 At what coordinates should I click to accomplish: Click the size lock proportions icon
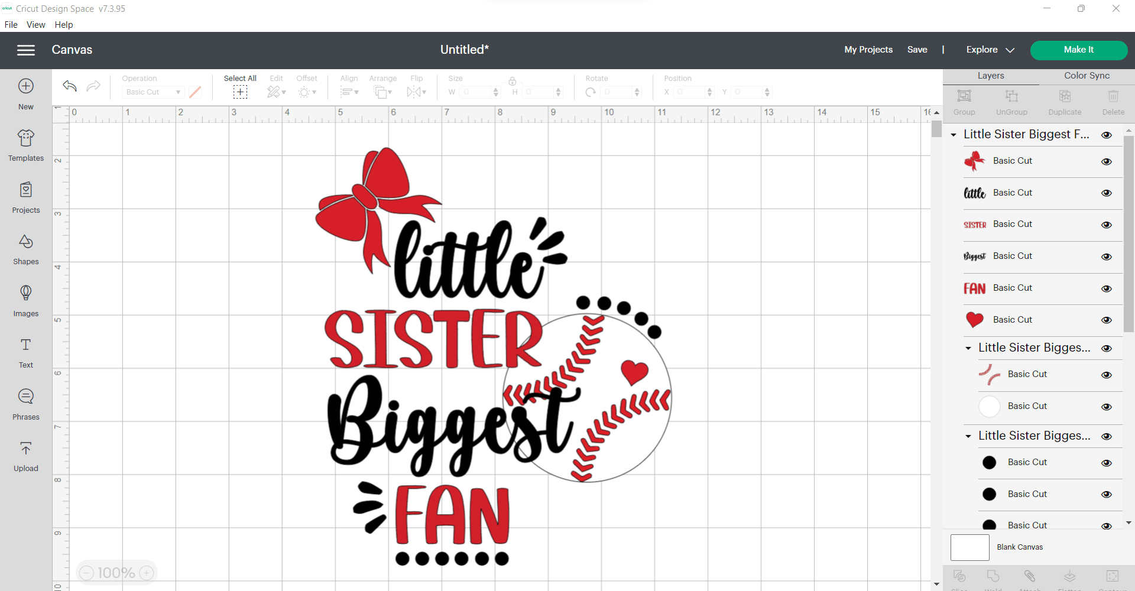[513, 81]
